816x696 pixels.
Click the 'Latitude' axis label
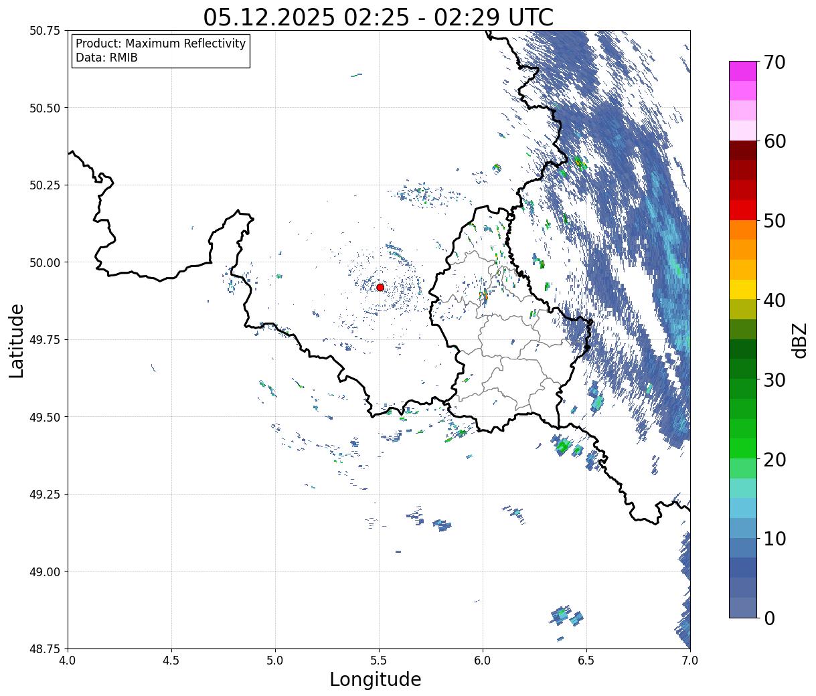[x=17, y=340]
